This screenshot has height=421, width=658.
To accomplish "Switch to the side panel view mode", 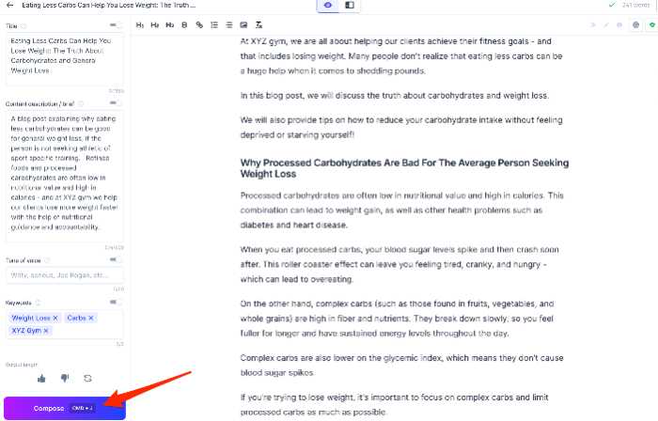I will (x=350, y=6).
